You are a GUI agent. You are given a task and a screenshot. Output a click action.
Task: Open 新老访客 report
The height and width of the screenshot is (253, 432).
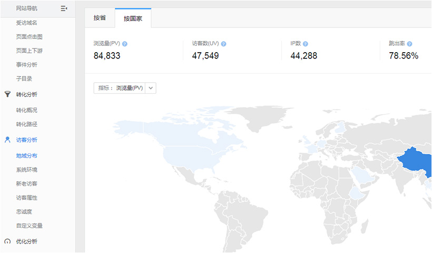coord(27,184)
